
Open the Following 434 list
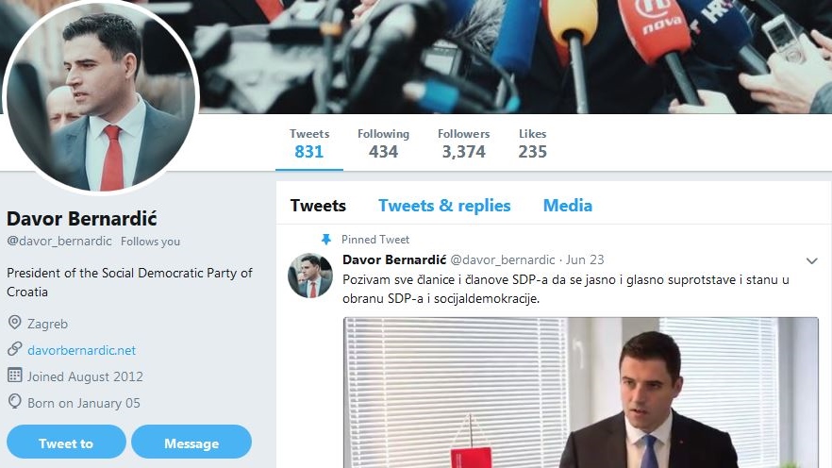[x=383, y=143]
